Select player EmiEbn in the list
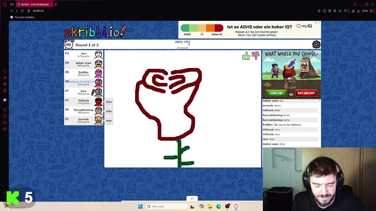The image size is (376, 211). (84, 74)
